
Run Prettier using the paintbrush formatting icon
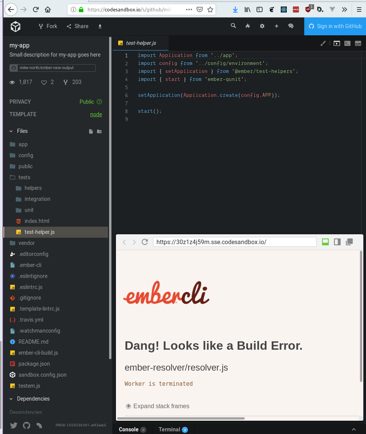[323, 43]
